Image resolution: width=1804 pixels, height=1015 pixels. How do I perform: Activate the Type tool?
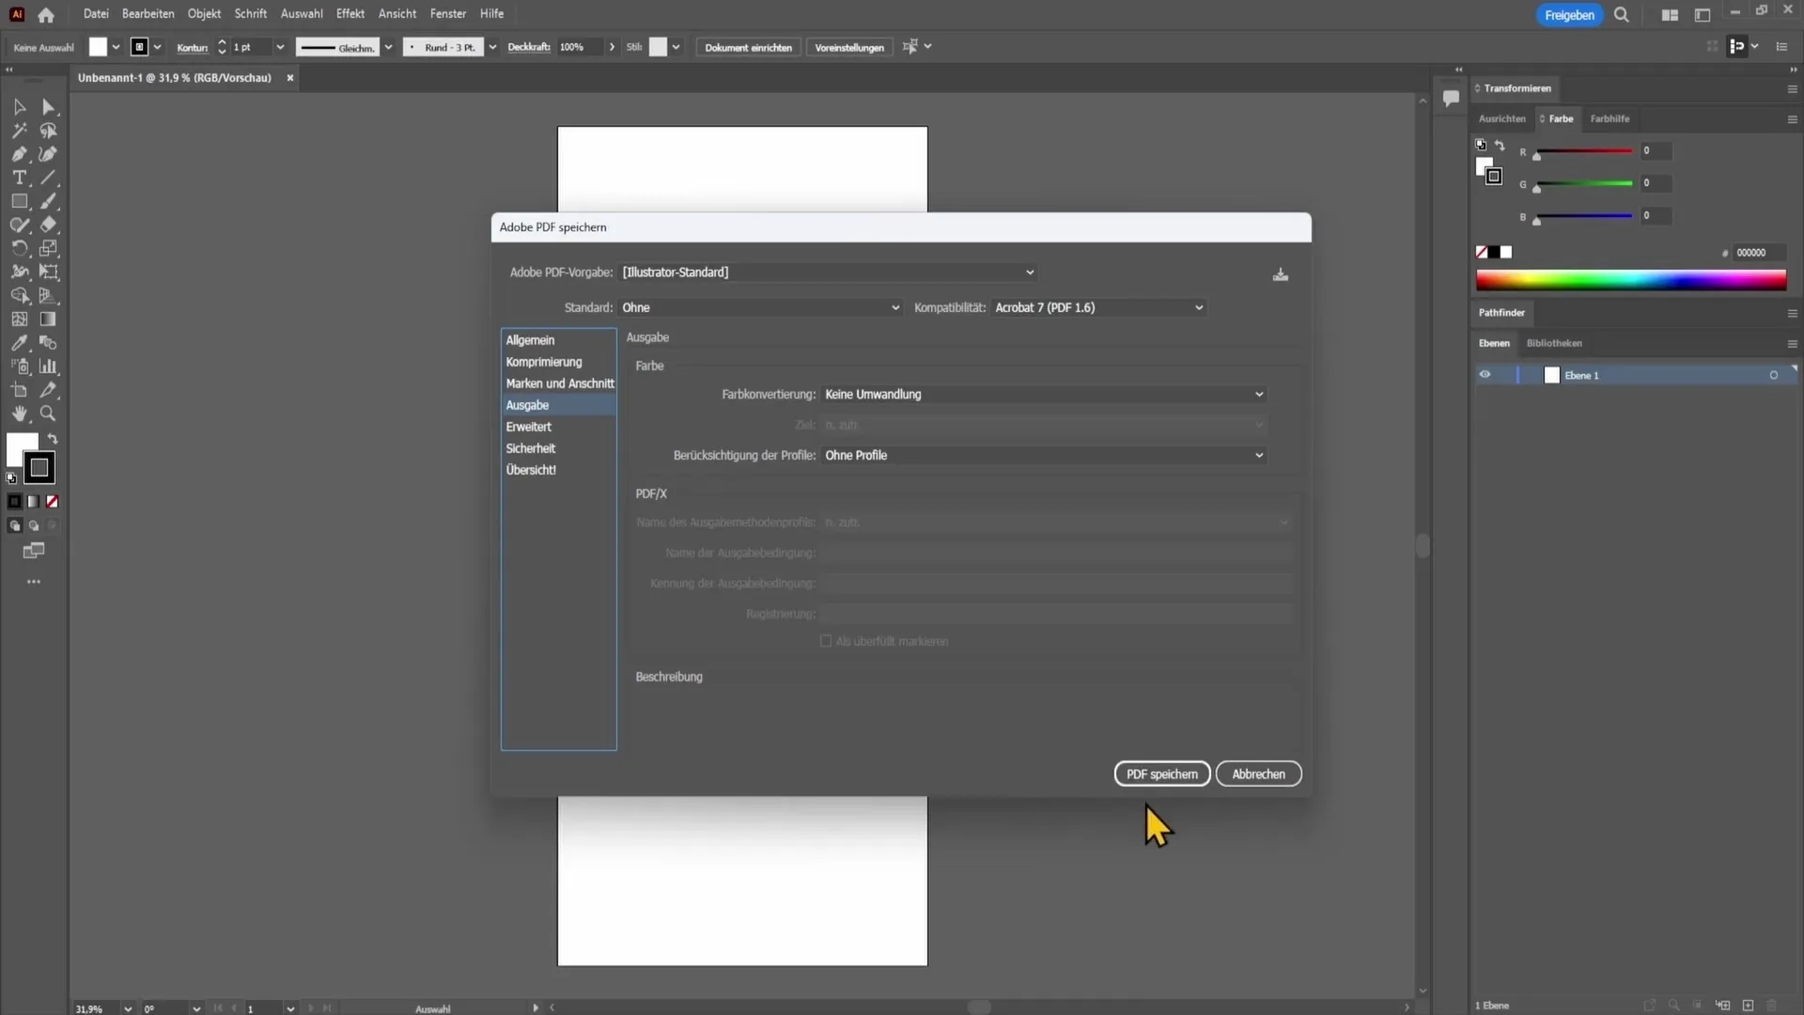pos(20,178)
